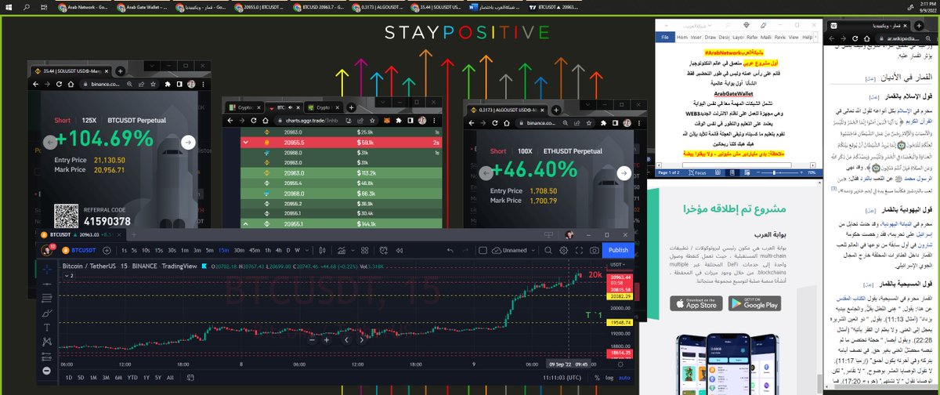Open TradingView symbol search magnifier icon
This screenshot has width=940, height=395.
[548, 250]
